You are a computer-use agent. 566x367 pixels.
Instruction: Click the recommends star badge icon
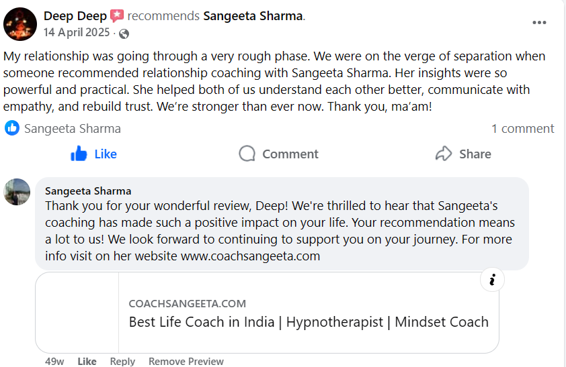click(x=117, y=15)
